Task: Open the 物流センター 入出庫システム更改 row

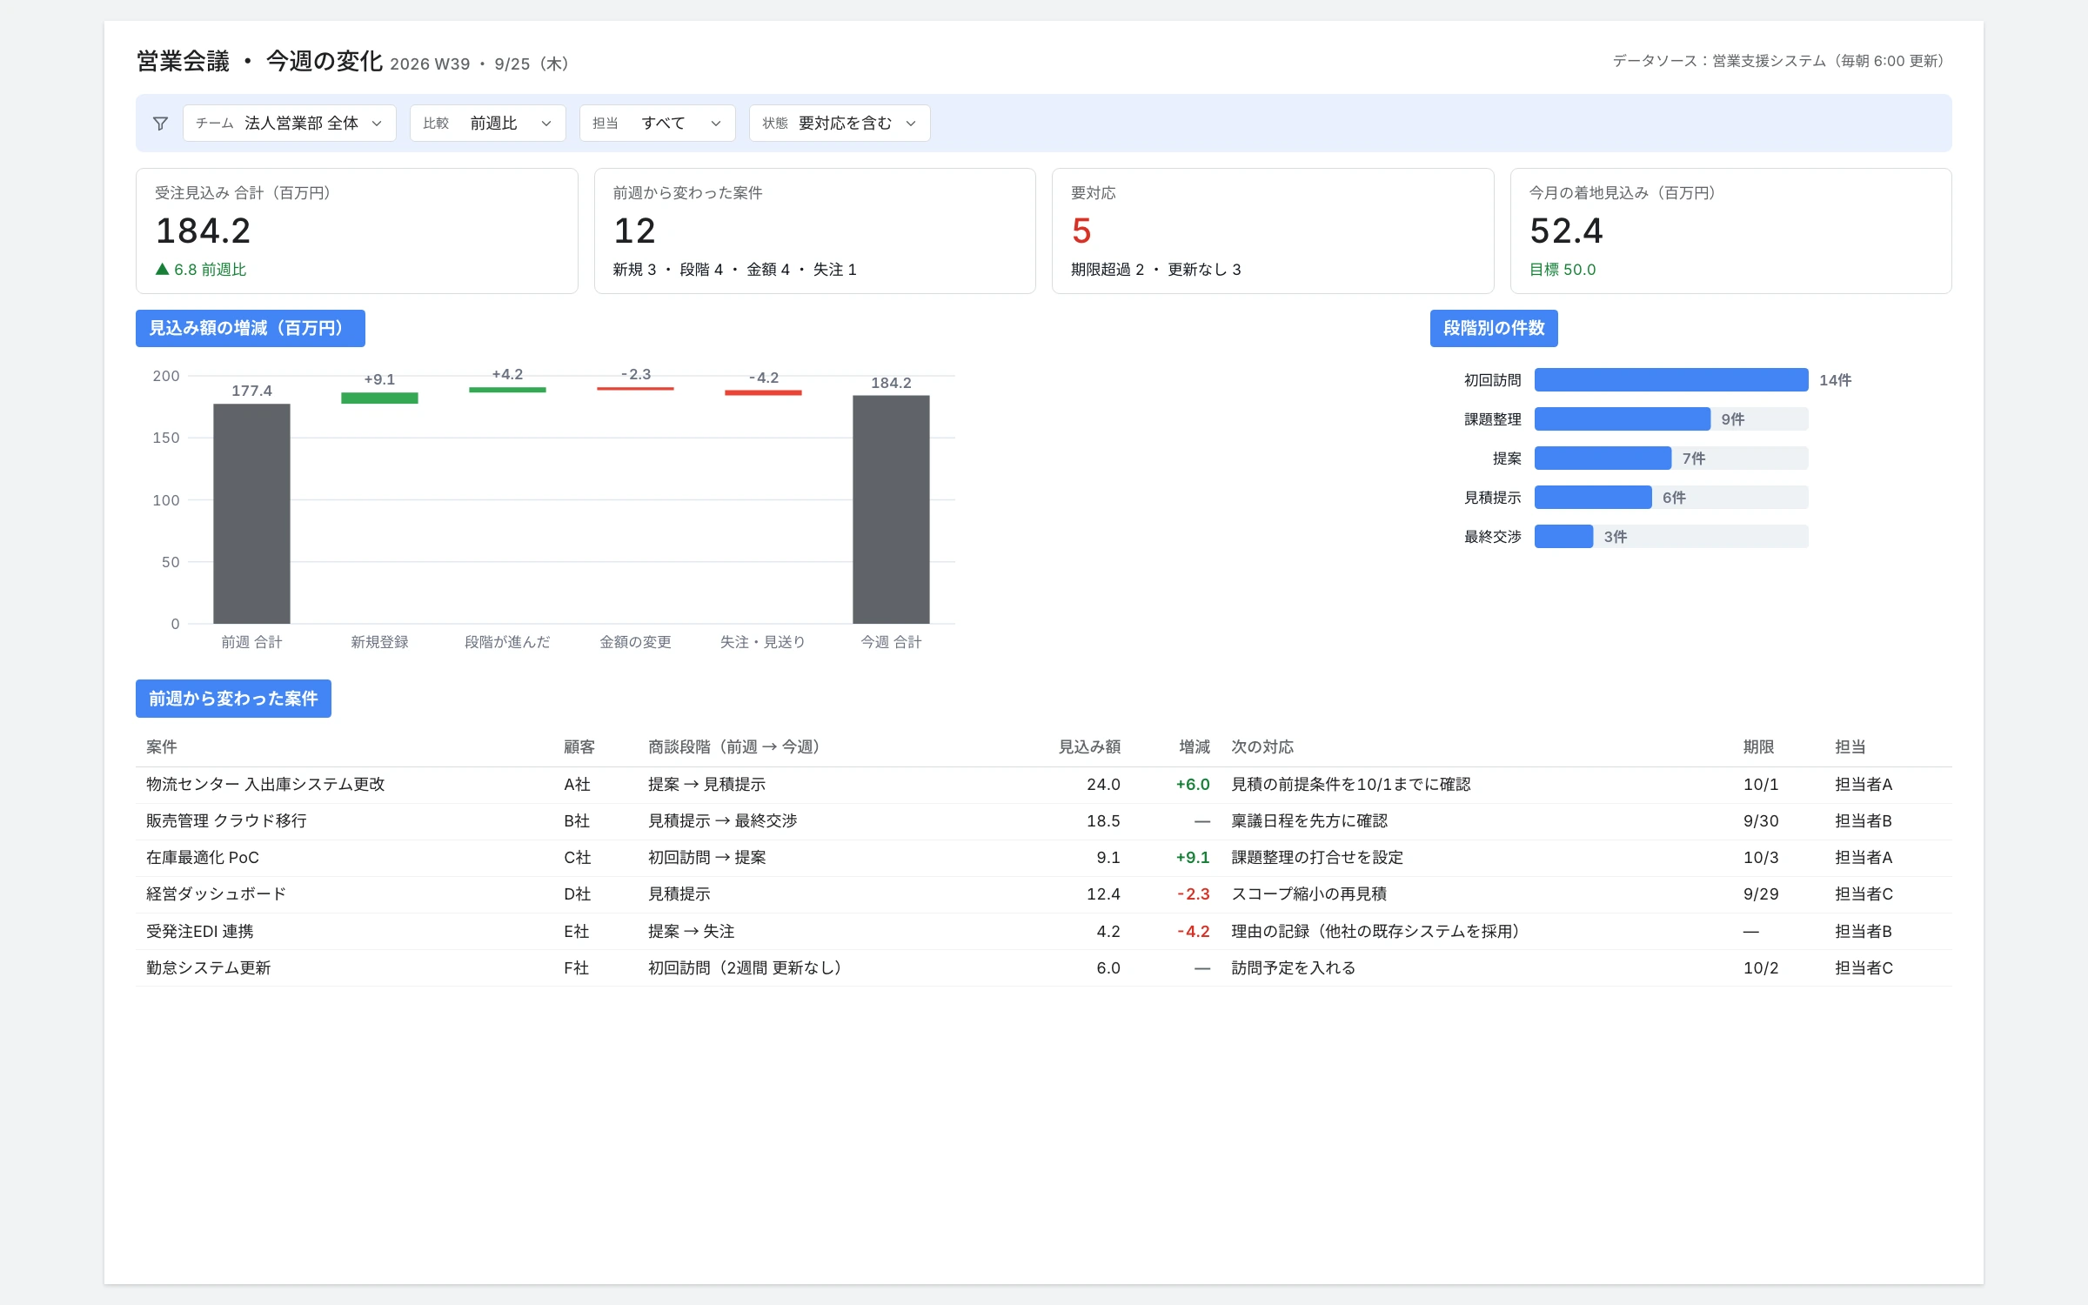Action: [1043, 785]
